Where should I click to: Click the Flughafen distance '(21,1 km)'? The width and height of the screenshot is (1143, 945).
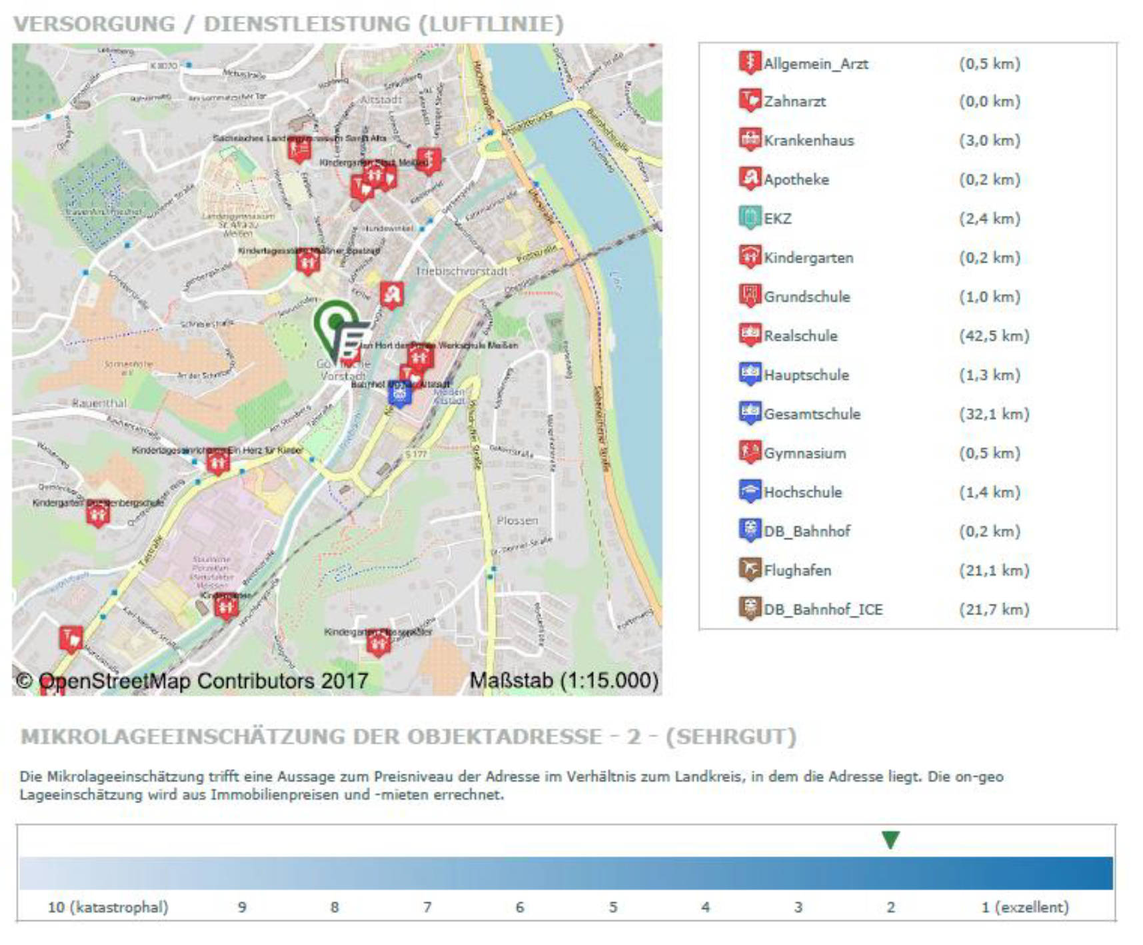point(994,570)
